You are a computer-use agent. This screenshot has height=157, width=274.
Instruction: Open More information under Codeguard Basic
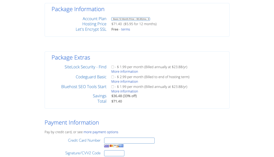pos(125,82)
